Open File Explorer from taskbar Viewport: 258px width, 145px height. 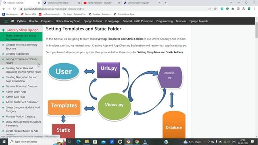tap(87, 141)
